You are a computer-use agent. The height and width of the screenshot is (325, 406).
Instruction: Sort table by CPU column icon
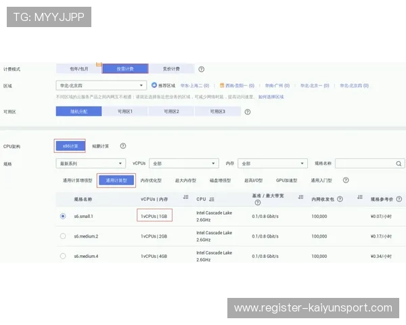pos(212,199)
